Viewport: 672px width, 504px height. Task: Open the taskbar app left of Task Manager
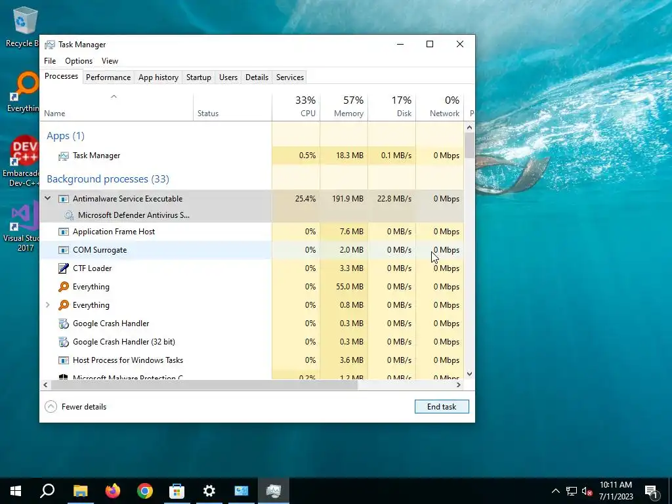tap(241, 491)
